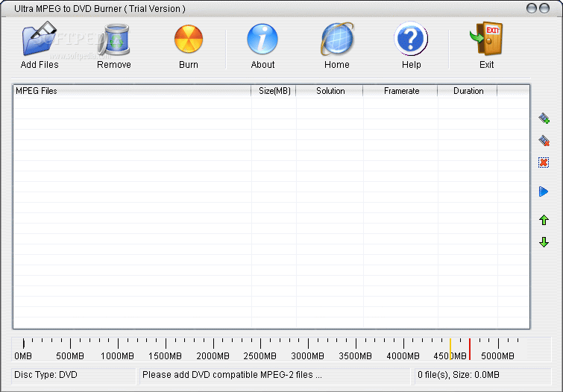The width and height of the screenshot is (563, 392).
Task: Click the 'Please add DVD compatible MPEG-2 files' message
Action: [232, 375]
